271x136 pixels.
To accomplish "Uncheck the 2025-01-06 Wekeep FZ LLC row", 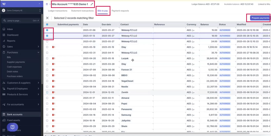I will [x=47, y=30].
